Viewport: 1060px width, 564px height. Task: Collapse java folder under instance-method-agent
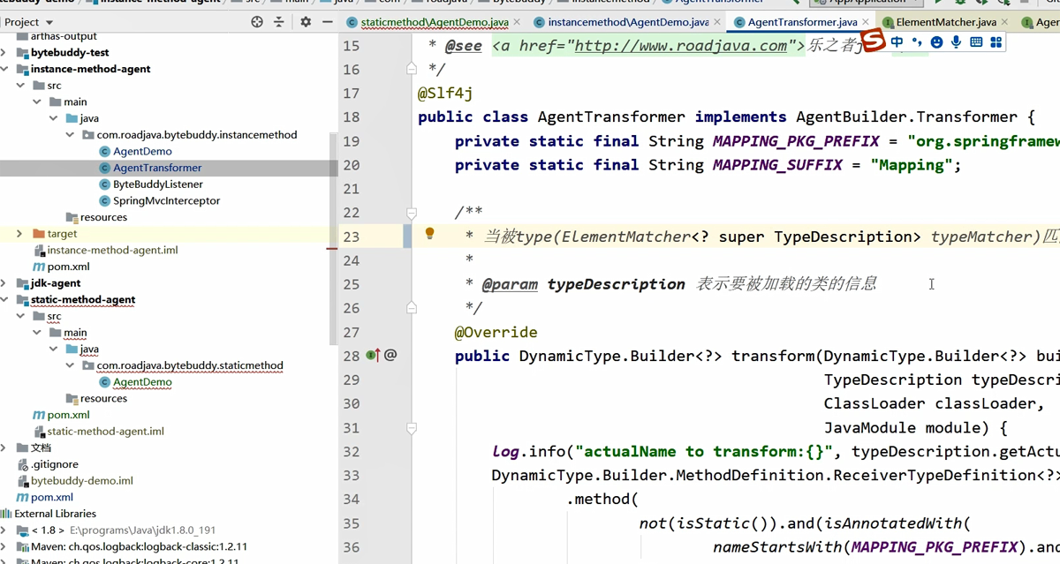[53, 118]
